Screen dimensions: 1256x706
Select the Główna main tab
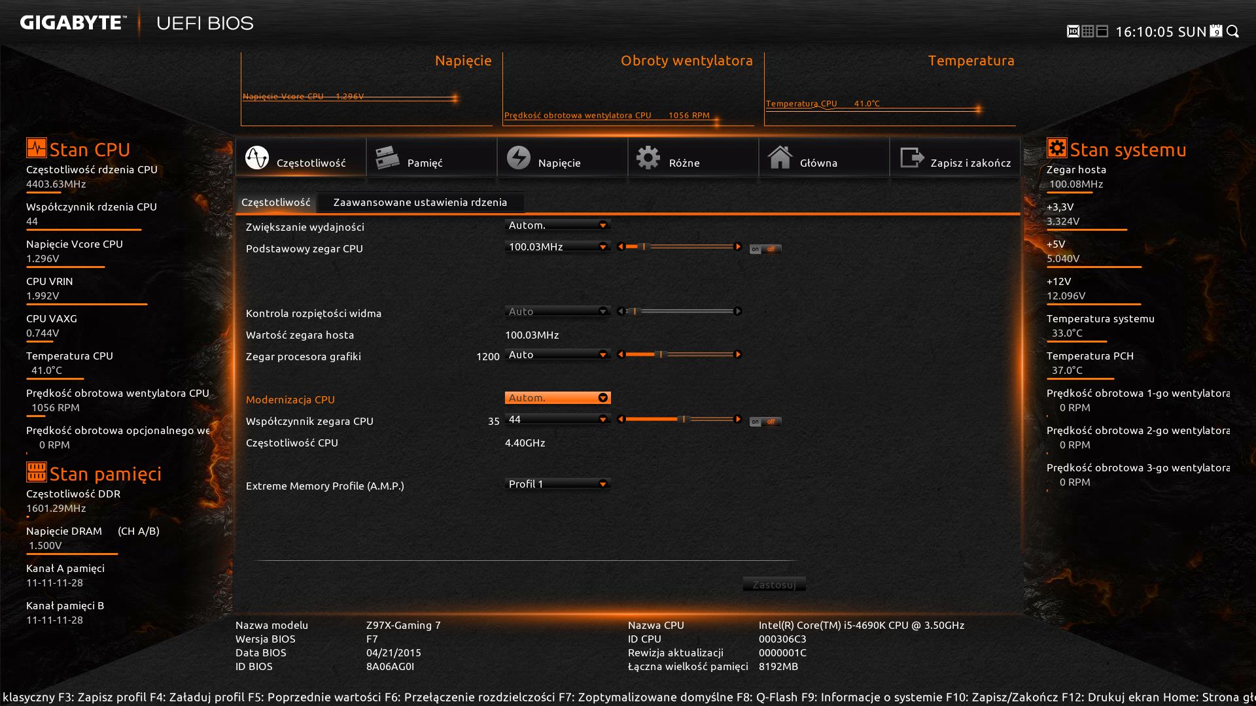click(x=824, y=158)
